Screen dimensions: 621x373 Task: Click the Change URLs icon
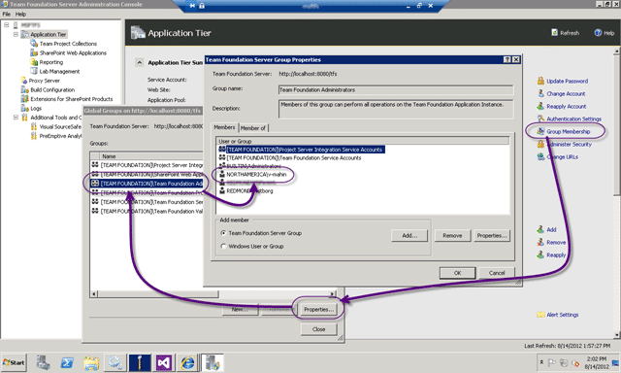coord(540,157)
